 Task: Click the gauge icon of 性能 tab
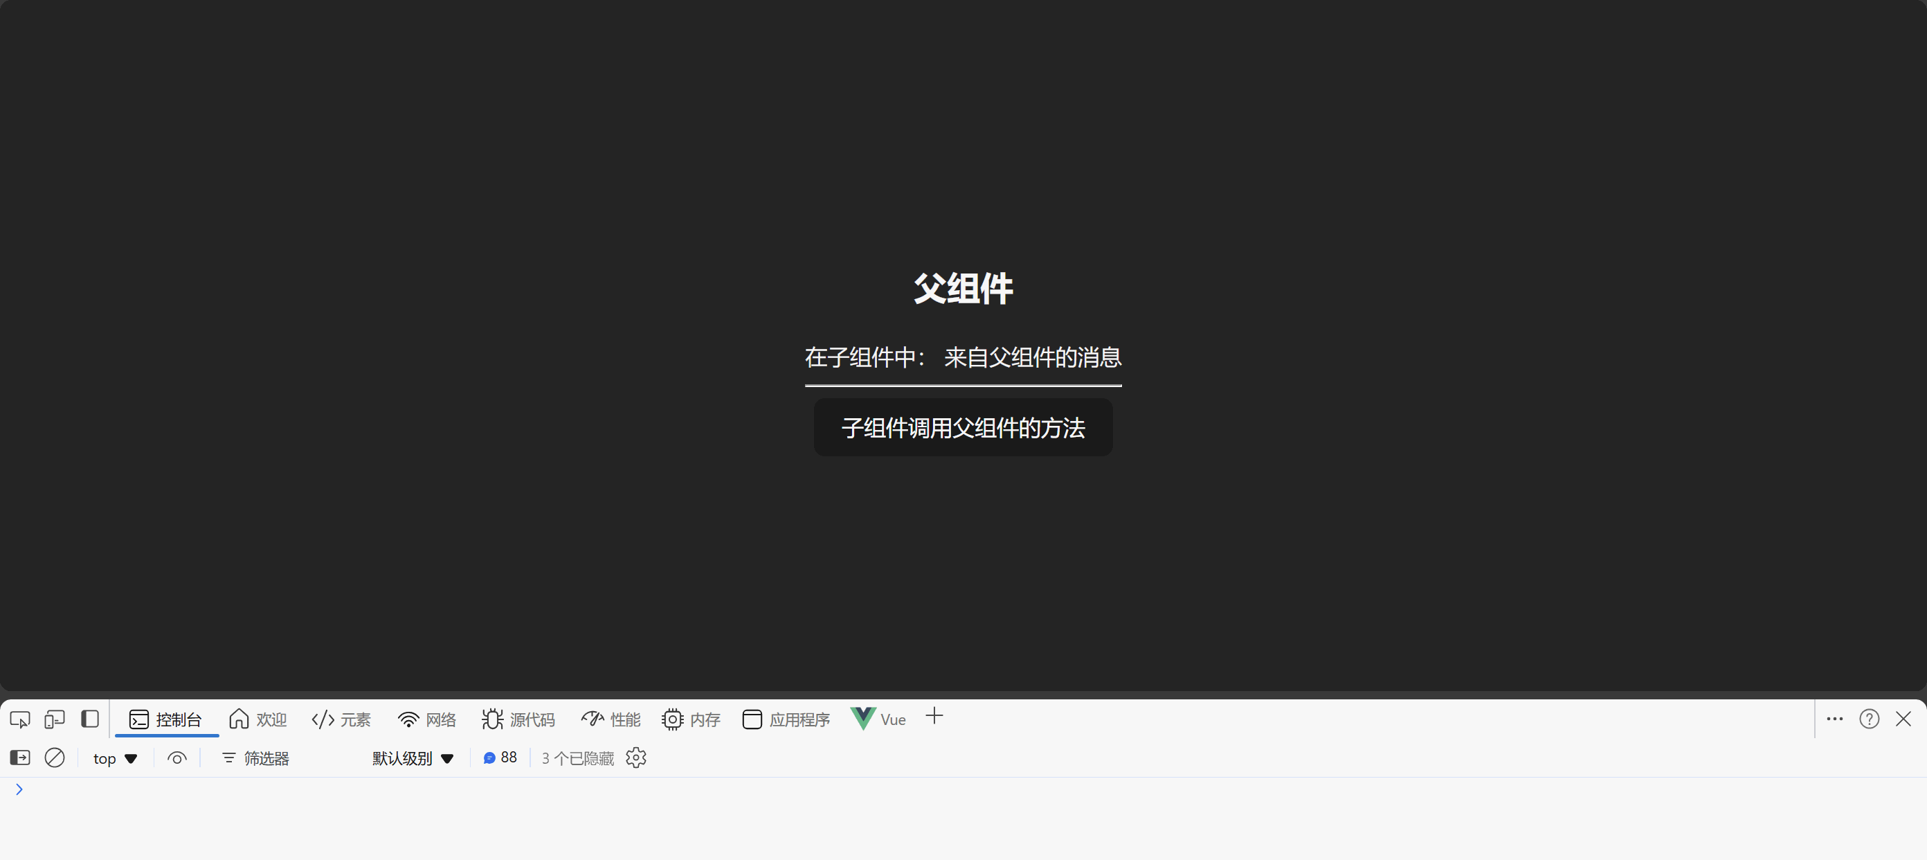click(x=592, y=719)
